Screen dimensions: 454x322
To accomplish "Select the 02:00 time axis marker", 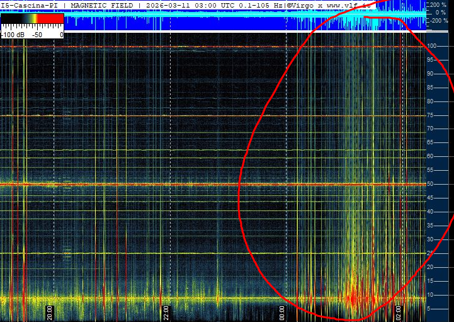I will (398, 312).
